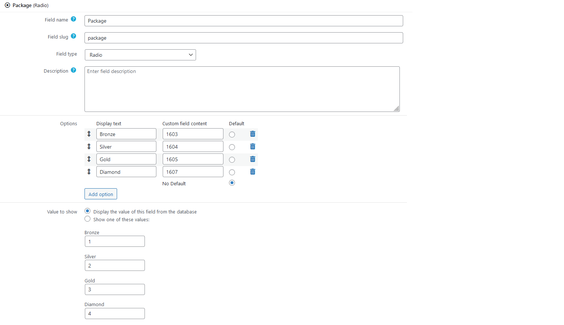Click into the Description textarea
The image size is (564, 325).
[242, 89]
